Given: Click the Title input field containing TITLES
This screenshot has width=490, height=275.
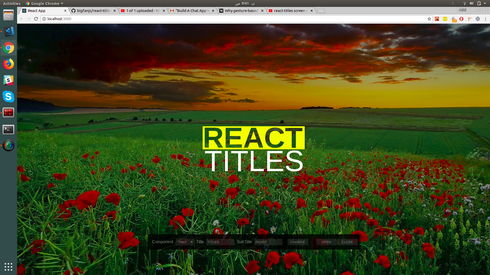Looking at the screenshot, I should 220,242.
